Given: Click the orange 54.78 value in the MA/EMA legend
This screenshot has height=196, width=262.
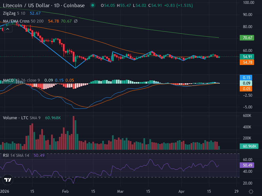Looking at the screenshot, I should (x=53, y=21).
